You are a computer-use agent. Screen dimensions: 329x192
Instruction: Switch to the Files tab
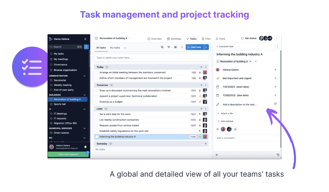click(x=206, y=39)
